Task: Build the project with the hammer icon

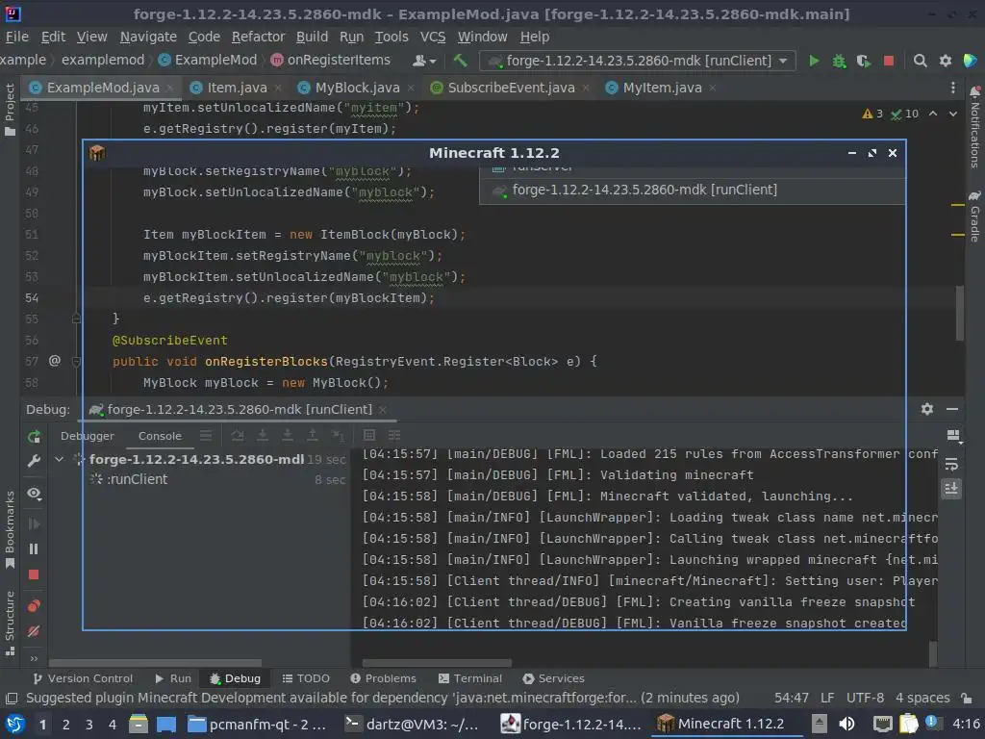Action: click(x=460, y=61)
